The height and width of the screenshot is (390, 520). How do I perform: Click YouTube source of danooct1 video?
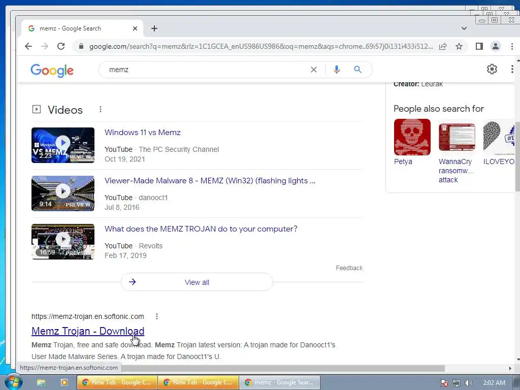coord(118,198)
